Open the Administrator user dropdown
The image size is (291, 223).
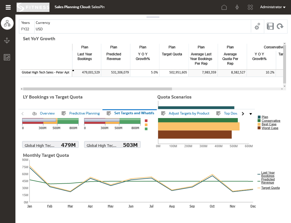coord(272,7)
